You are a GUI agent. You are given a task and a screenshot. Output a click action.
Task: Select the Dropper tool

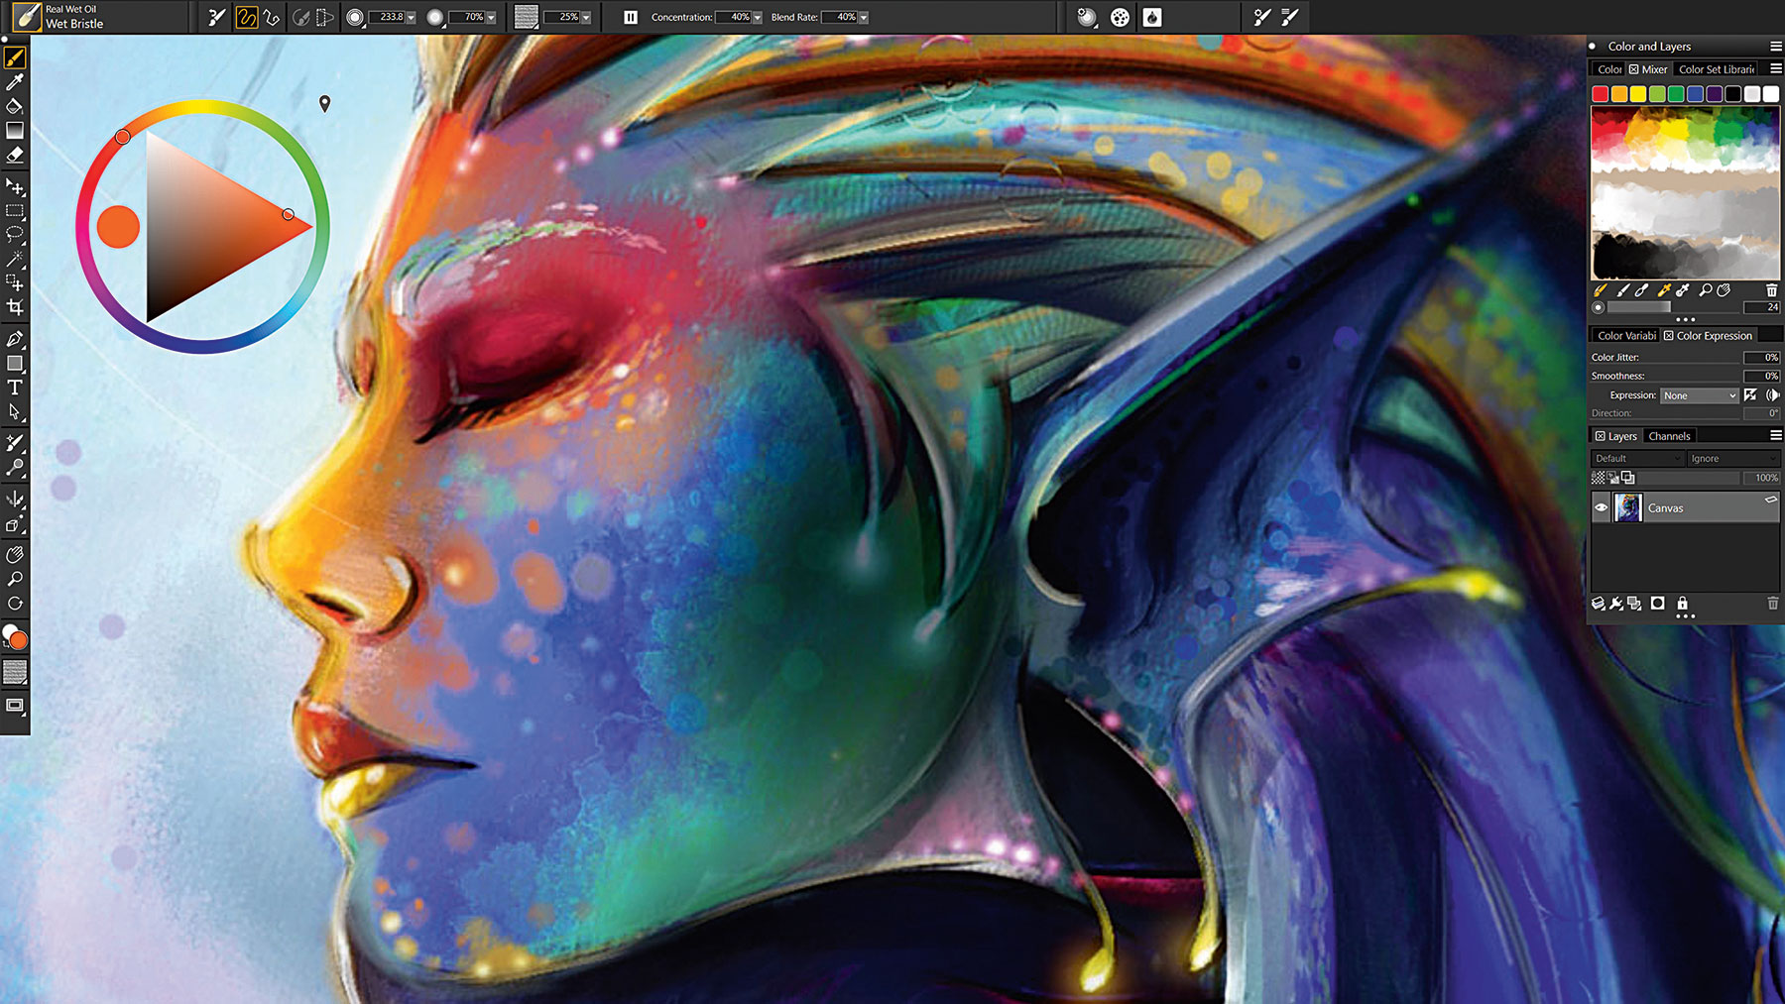click(x=15, y=82)
